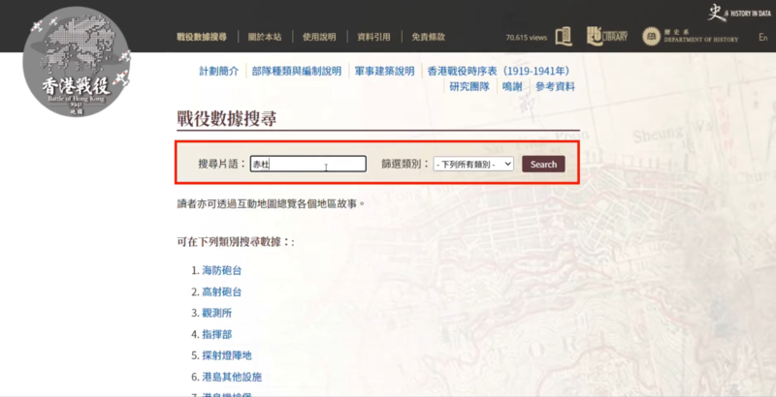776x397 pixels.
Task: Click the 可在下列類別搜尋數據 label
Action: 235,242
